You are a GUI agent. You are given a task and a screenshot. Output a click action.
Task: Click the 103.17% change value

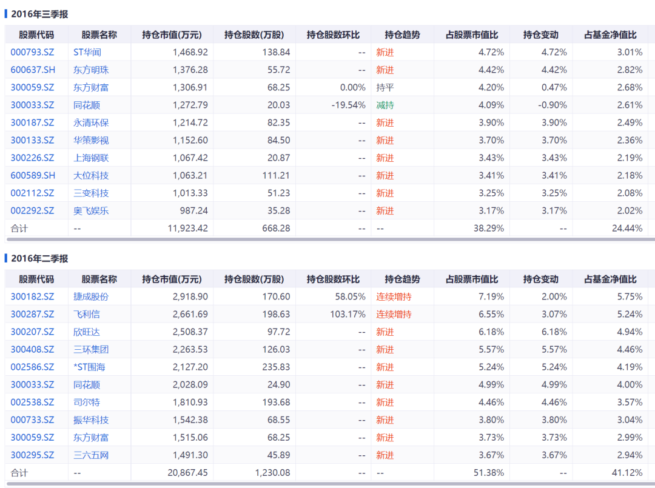348,314
